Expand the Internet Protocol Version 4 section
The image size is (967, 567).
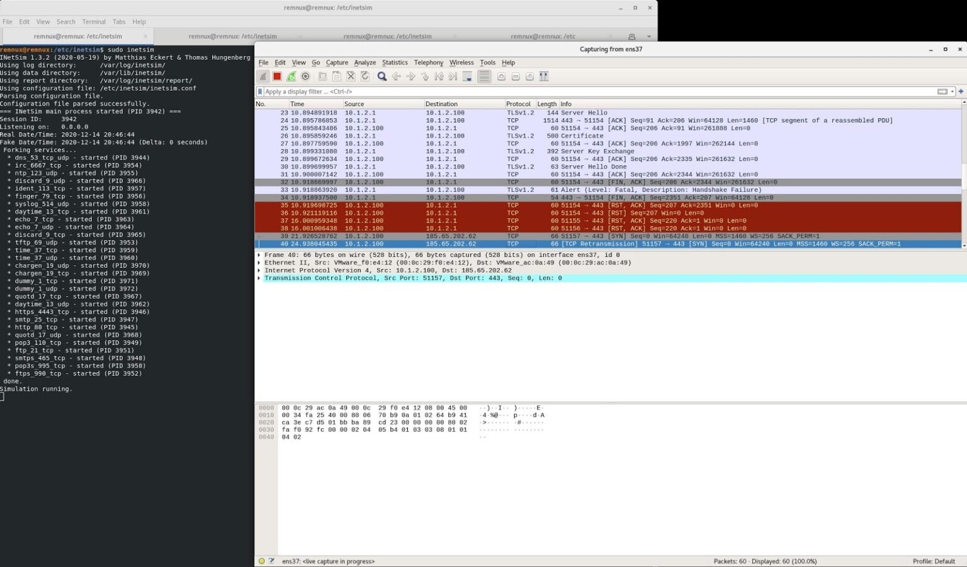pyautogui.click(x=259, y=270)
